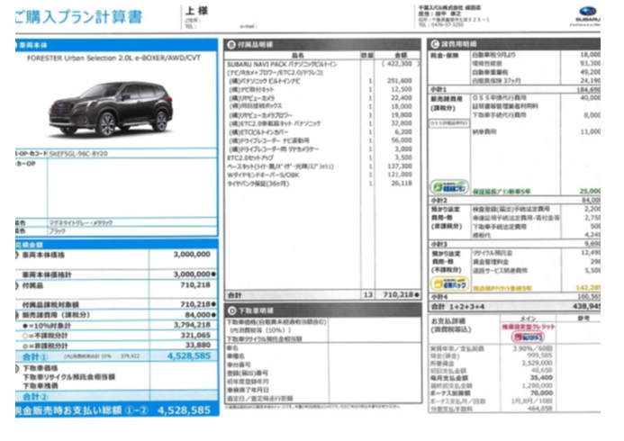
Task: Click the OSS申請代行費用 row
Action: pyautogui.click(x=535, y=98)
